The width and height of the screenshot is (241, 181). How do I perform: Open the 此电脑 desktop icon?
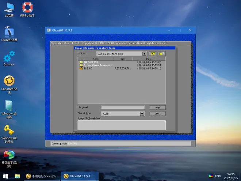[x=9, y=10]
